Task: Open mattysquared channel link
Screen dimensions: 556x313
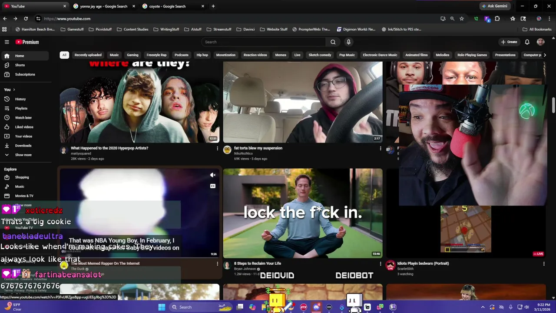Action: coord(81,153)
